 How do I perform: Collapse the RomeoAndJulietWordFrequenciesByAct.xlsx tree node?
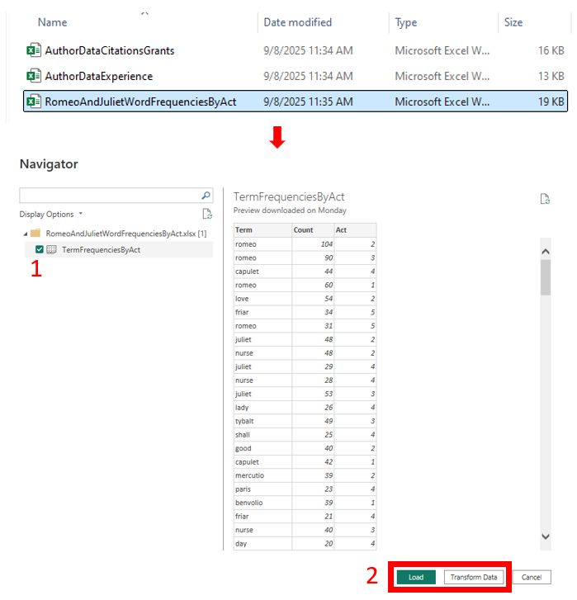click(x=26, y=234)
